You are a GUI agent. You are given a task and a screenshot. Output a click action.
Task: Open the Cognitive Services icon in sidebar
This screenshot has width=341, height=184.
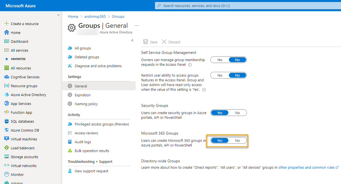tap(6, 77)
